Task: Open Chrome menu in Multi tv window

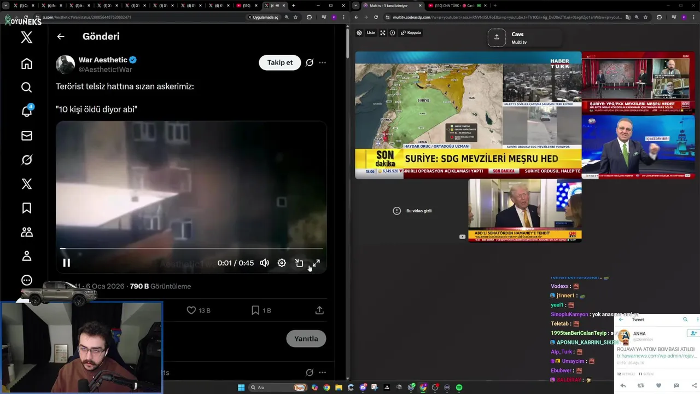Action: click(695, 17)
